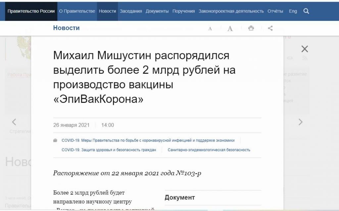
Task: Open Санитарно-эпидемиологическая безопасность topic link
Action: click(209, 150)
